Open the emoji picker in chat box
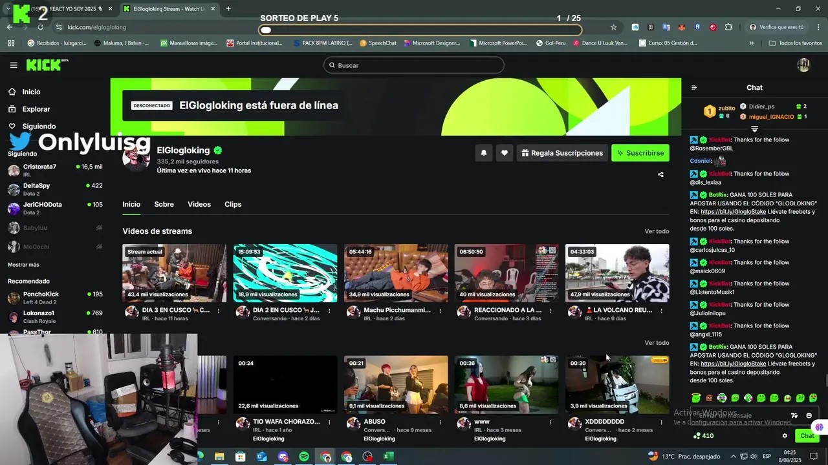This screenshot has height=465, width=828. click(809, 416)
